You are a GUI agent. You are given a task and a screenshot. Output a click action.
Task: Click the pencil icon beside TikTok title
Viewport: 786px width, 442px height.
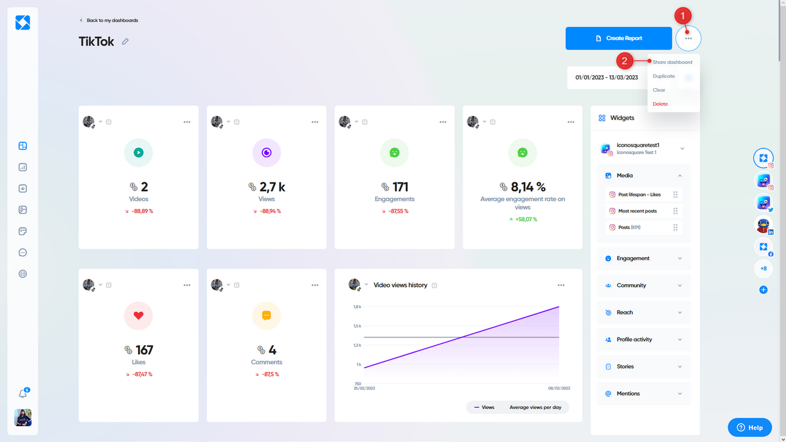click(125, 41)
